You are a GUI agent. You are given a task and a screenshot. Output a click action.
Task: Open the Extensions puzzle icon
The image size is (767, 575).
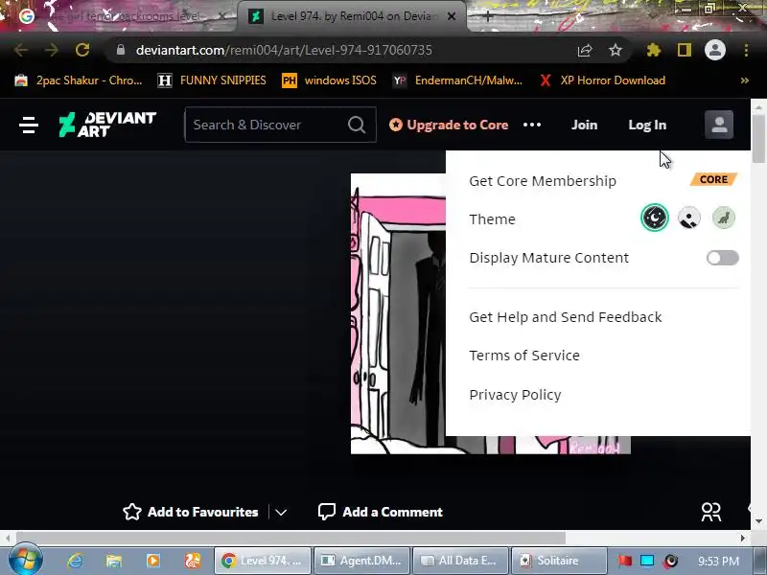pos(654,50)
